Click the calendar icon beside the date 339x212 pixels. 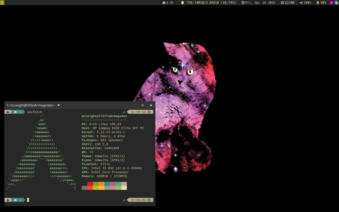coord(243,3)
